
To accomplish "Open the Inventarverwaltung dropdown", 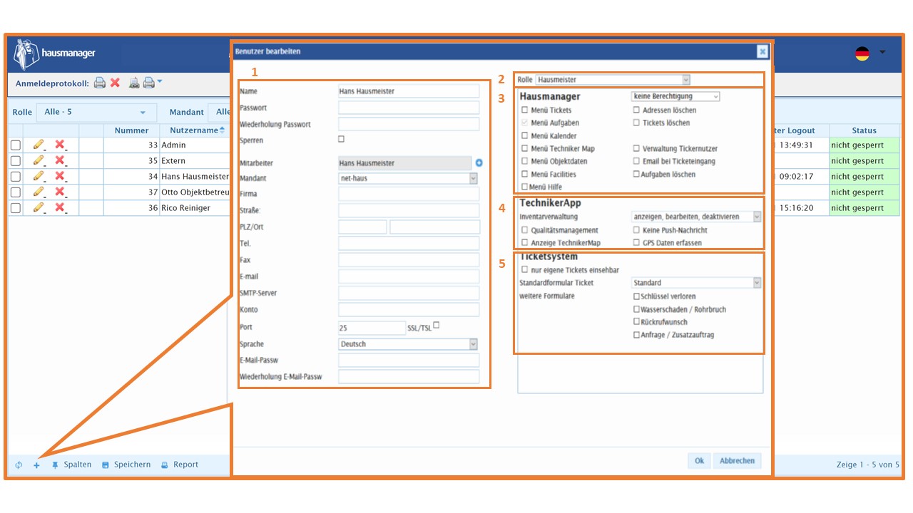I will pos(697,217).
